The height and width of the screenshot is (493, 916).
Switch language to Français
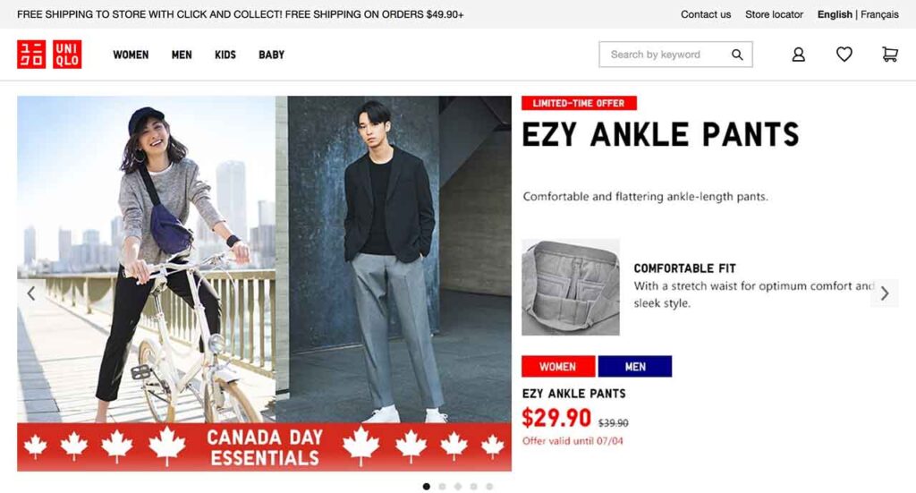click(x=879, y=14)
